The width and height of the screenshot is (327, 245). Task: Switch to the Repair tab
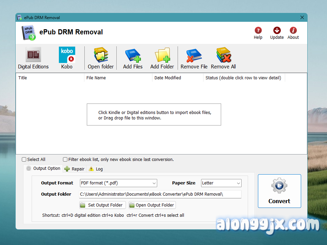(x=75, y=169)
